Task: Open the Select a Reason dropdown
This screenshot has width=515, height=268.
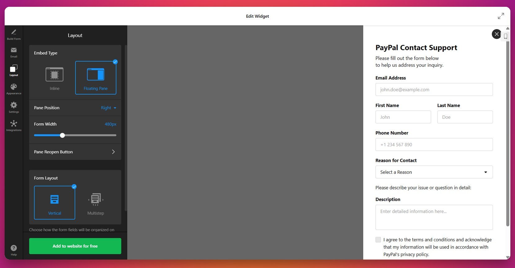Action: [x=434, y=172]
